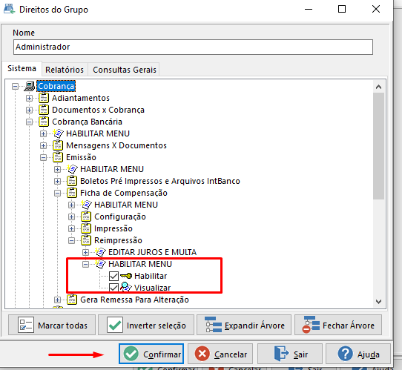The width and height of the screenshot is (402, 370).
Task: Expand the Boletos Pré Impressos node
Action: 57,181
